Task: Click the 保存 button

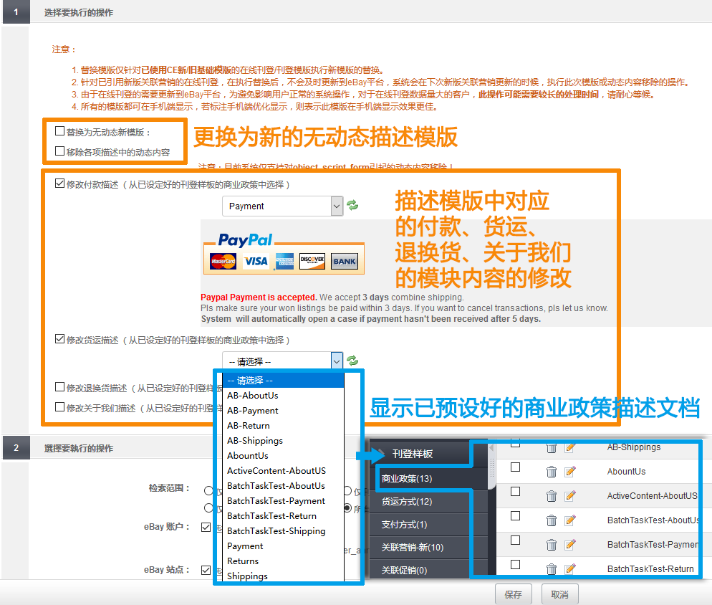Action: click(513, 594)
